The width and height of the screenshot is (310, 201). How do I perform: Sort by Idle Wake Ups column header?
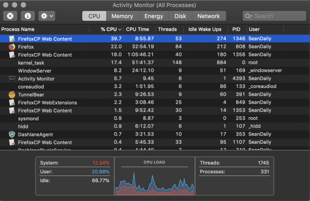pyautogui.click(x=205, y=29)
